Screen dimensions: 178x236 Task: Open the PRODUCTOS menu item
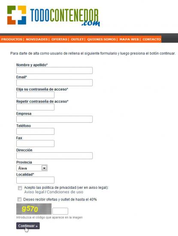(12, 39)
